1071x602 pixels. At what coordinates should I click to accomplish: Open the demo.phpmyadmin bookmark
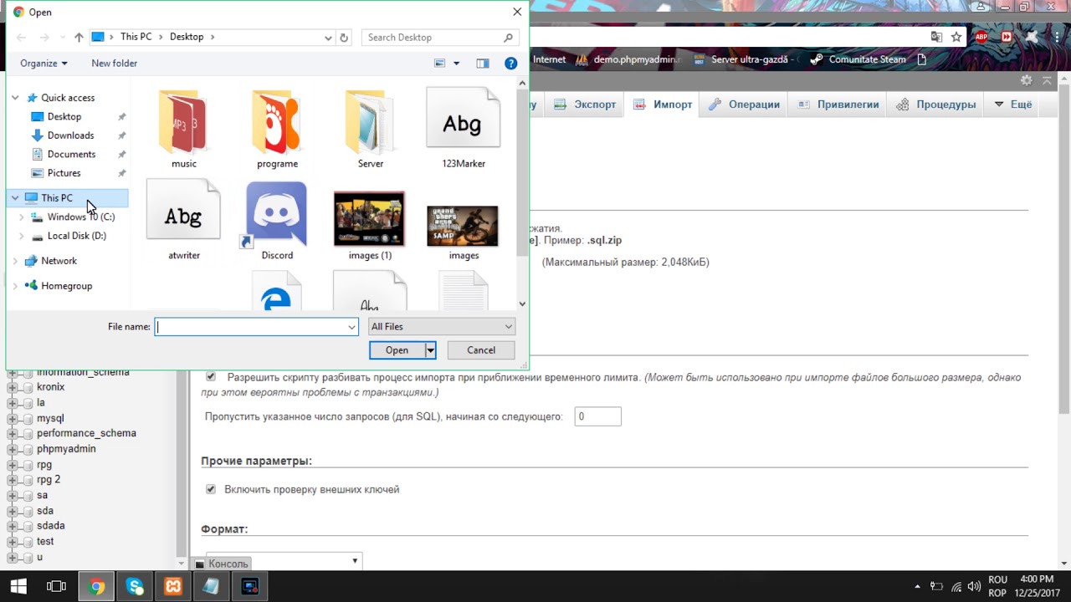(x=629, y=59)
